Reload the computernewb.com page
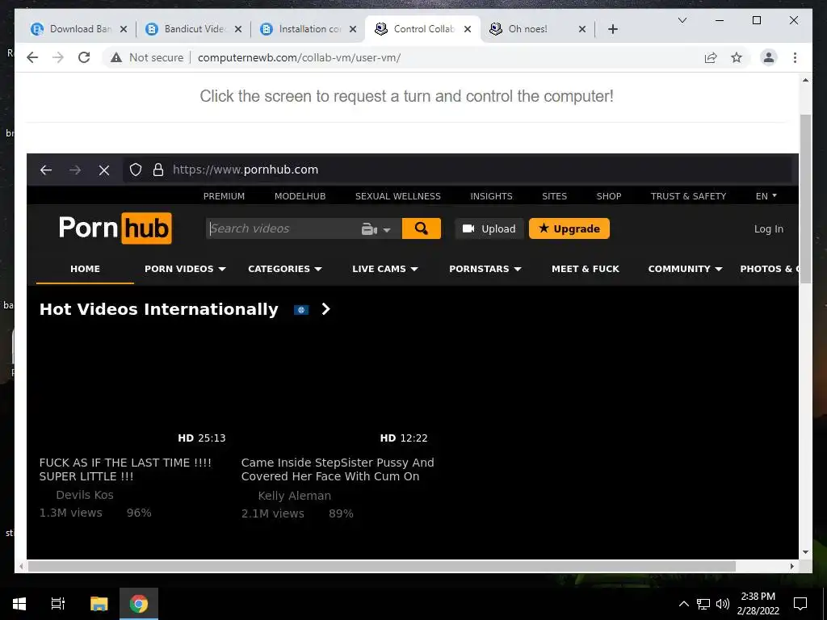This screenshot has height=620, width=827. [x=84, y=57]
